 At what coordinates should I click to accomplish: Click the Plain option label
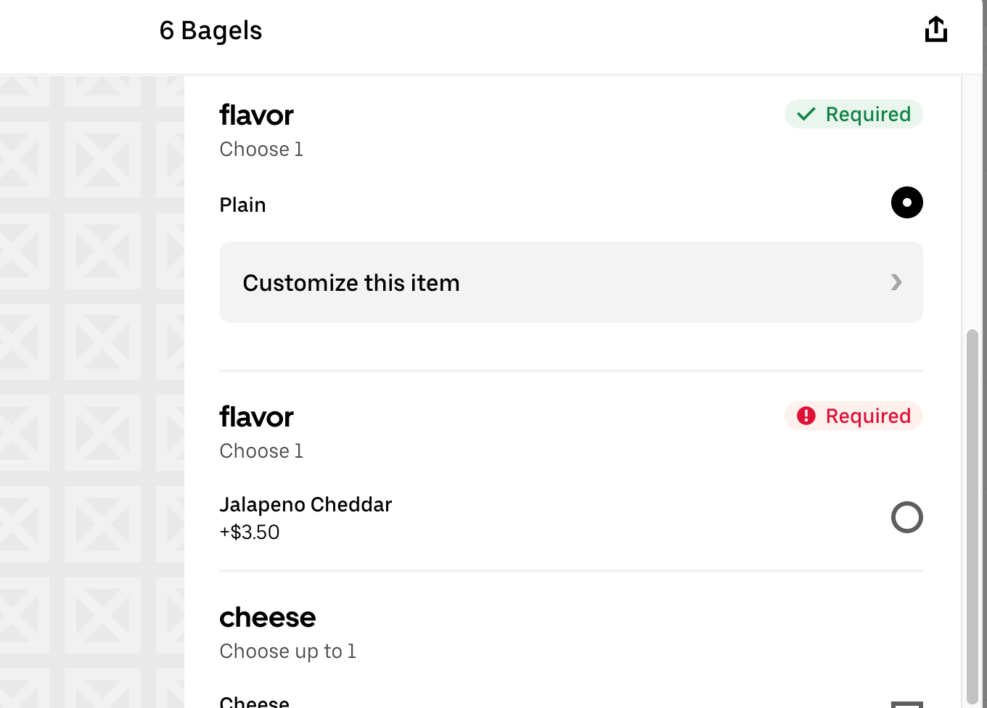point(242,205)
